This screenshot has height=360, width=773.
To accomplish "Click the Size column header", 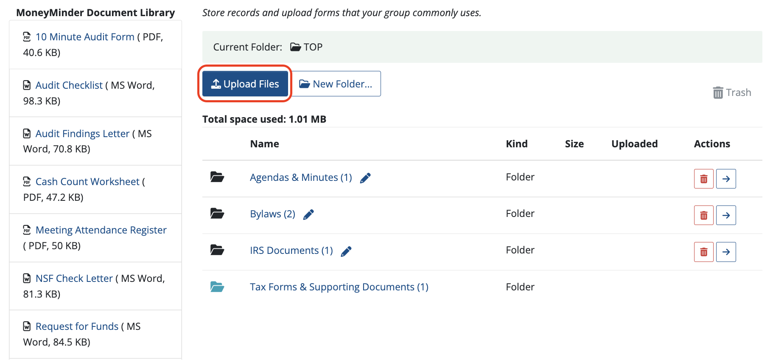I will click(x=574, y=144).
